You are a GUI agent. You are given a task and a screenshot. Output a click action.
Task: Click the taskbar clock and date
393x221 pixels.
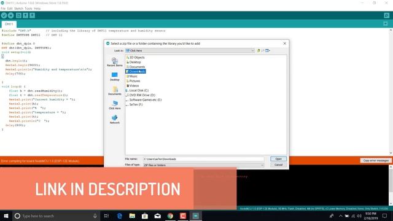(371, 215)
